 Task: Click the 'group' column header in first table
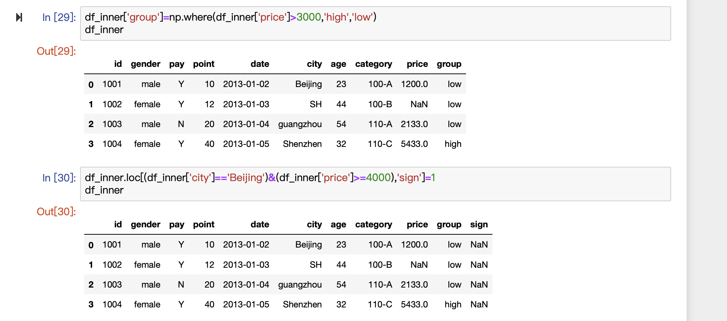449,64
